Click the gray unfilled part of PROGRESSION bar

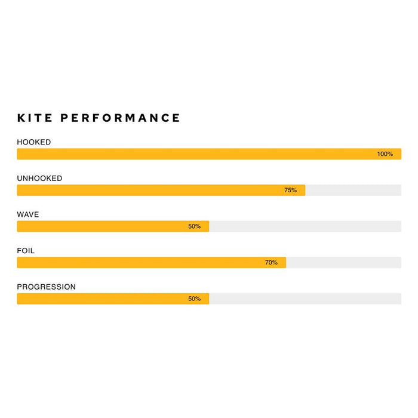pyautogui.click(x=305, y=299)
